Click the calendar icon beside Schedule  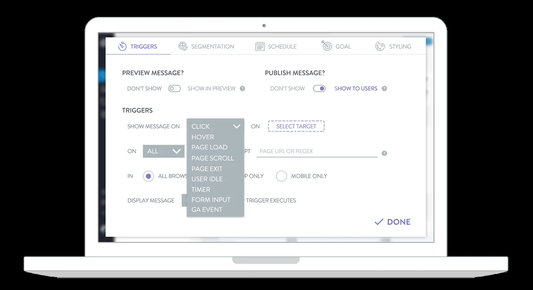pos(259,46)
